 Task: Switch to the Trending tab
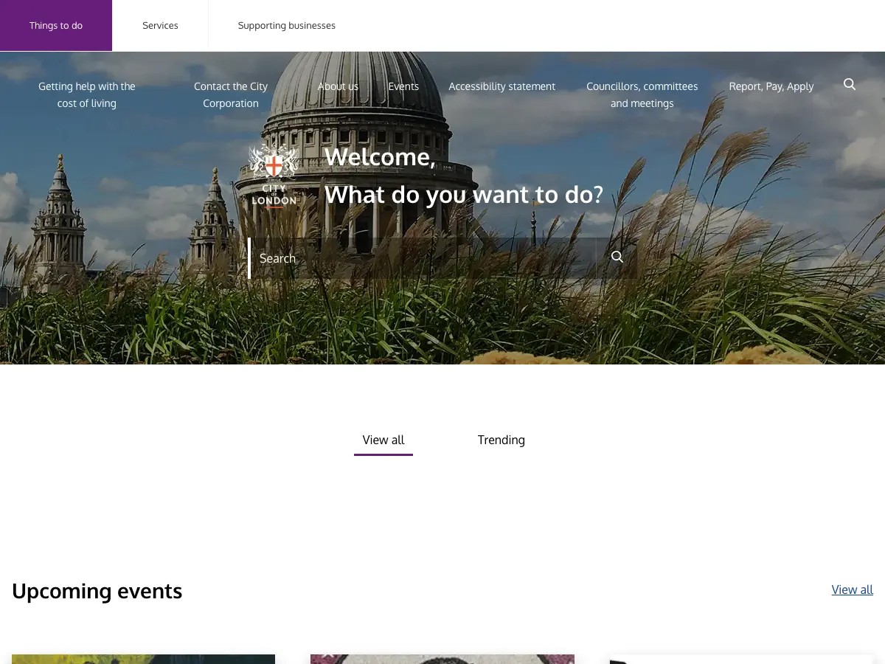pyautogui.click(x=502, y=440)
